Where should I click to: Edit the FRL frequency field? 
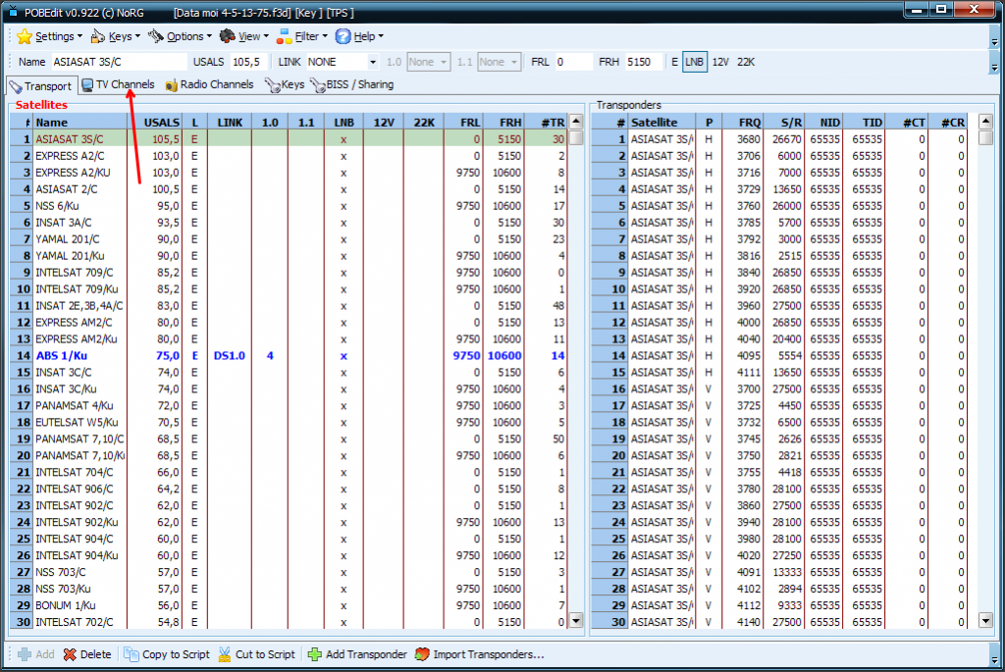coord(573,62)
